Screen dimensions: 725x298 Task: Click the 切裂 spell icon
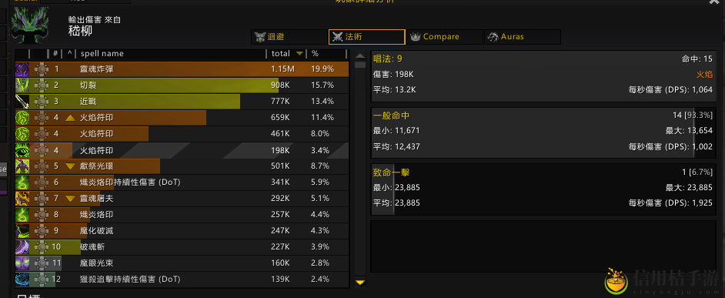[22, 85]
